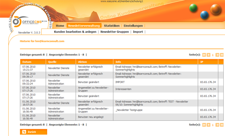Click IP '83.65.176.34' in IMPORT row

[x=208, y=82]
